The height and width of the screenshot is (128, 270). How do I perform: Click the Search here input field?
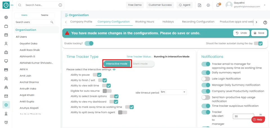click(x=41, y=5)
